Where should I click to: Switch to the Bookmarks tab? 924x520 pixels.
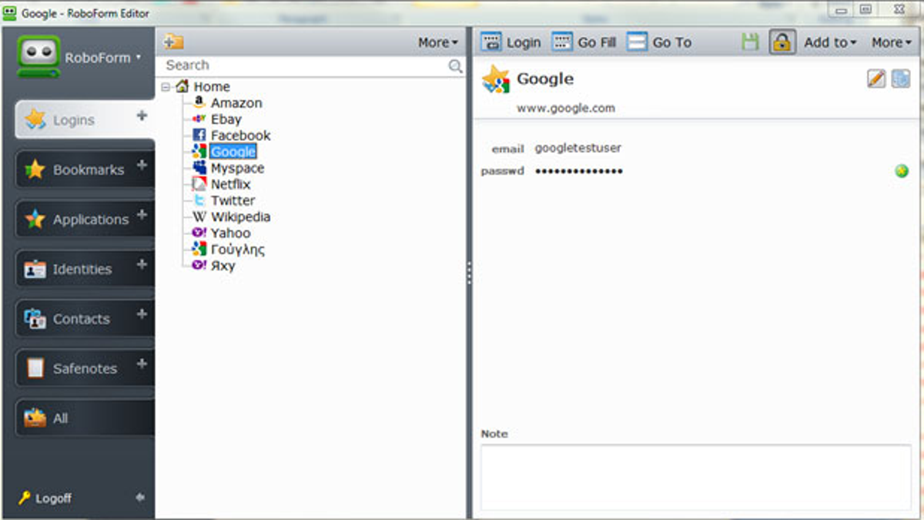(x=85, y=169)
